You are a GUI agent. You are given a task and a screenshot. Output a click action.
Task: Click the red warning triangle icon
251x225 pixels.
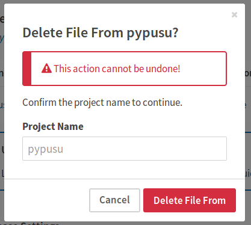click(46, 69)
